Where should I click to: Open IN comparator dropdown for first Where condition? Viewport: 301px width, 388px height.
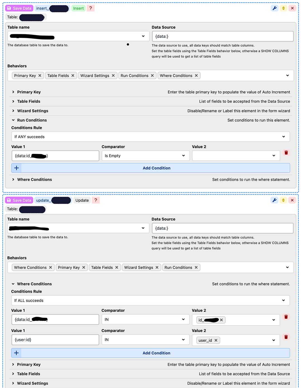pyautogui.click(x=145, y=320)
